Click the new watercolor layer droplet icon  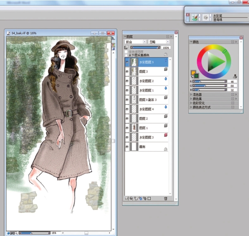(x=140, y=198)
